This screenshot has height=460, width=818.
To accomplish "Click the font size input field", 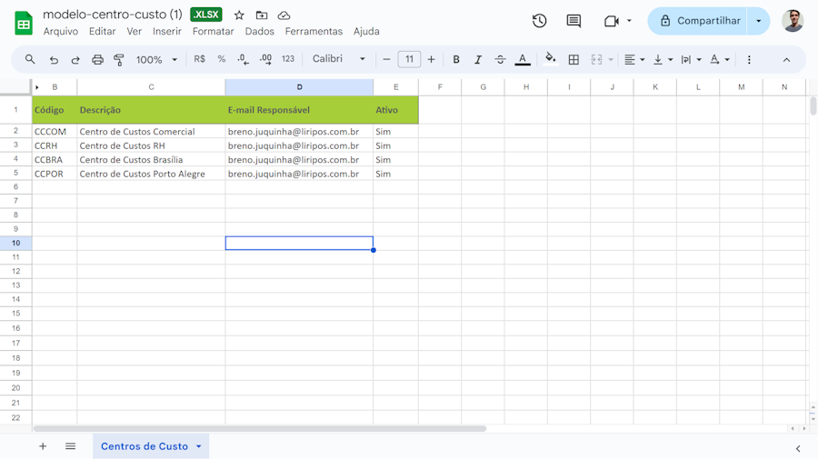I will tap(409, 59).
